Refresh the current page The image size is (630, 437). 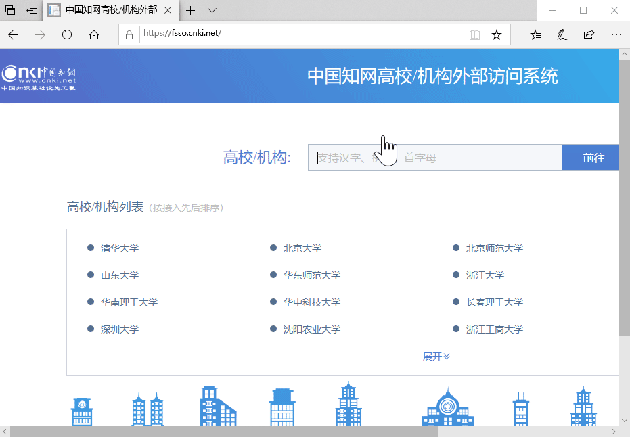pyautogui.click(x=67, y=35)
